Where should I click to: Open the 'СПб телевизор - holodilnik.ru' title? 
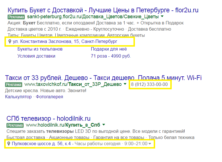pyautogui.click(x=48, y=118)
